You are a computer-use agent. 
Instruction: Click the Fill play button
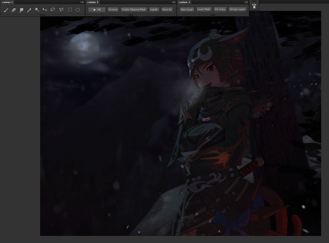[x=97, y=10]
